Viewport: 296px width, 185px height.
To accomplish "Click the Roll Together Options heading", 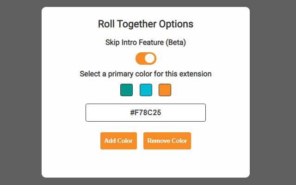I will (x=146, y=24).
